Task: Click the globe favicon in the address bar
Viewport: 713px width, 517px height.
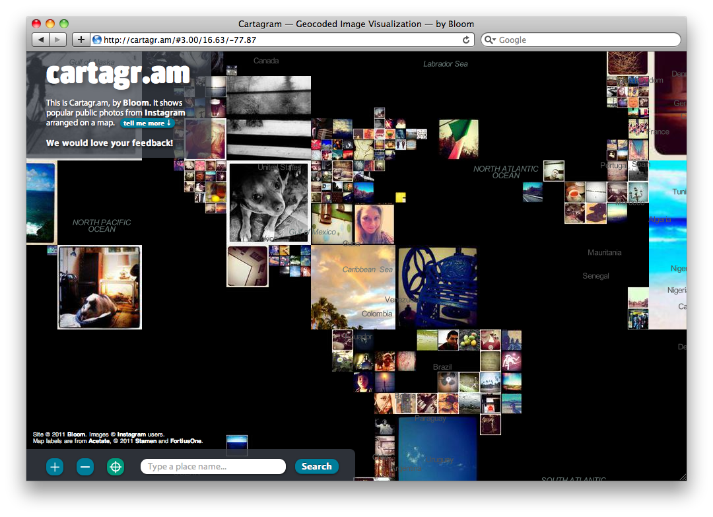Action: point(98,39)
